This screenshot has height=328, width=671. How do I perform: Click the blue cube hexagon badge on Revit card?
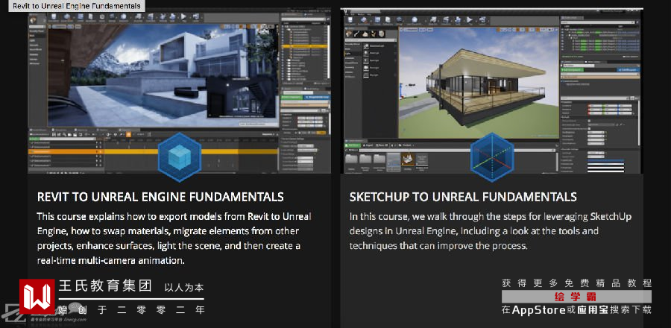point(179,157)
